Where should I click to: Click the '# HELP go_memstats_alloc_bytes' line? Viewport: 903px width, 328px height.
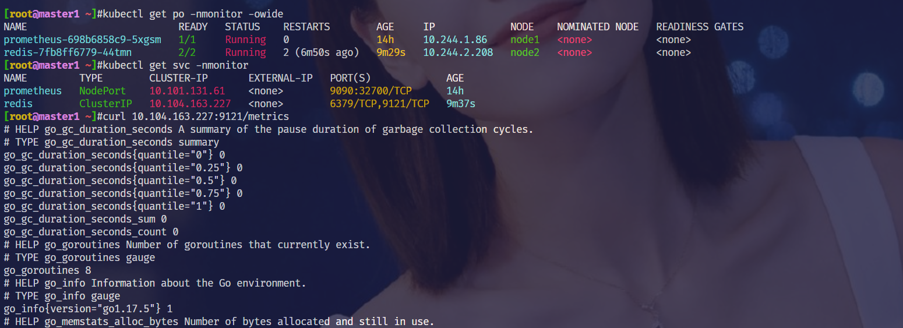(x=219, y=322)
